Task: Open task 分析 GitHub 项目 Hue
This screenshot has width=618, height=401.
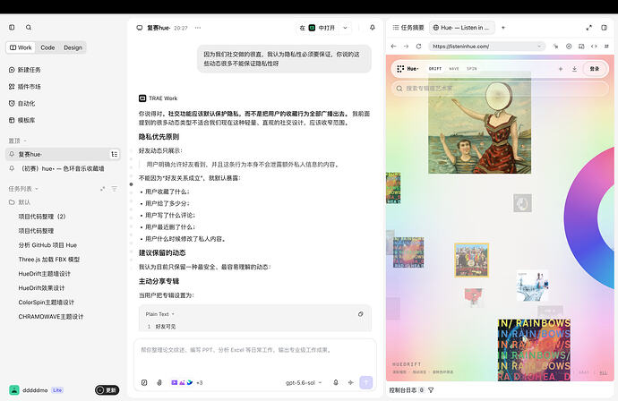Action: click(x=47, y=245)
